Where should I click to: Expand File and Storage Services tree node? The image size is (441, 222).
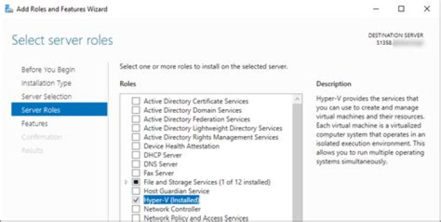pos(126,182)
